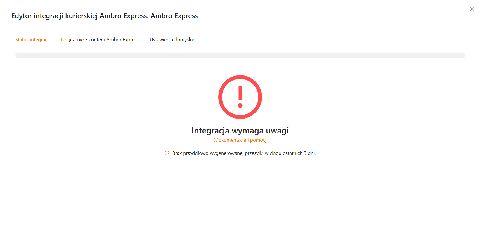
Task: Click the thin divider line below the warning message
Action: coord(240,171)
